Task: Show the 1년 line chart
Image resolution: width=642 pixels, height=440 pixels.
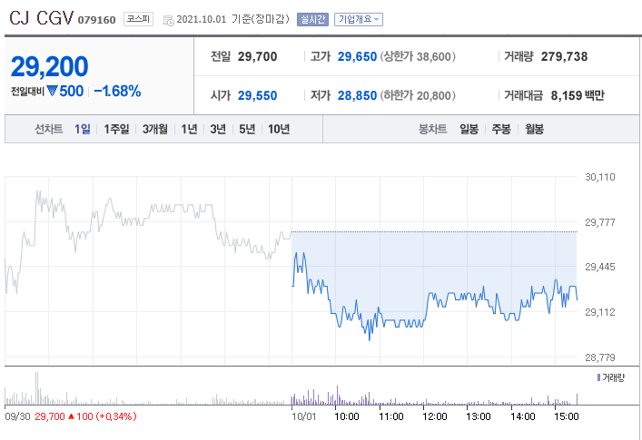Action: [189, 129]
